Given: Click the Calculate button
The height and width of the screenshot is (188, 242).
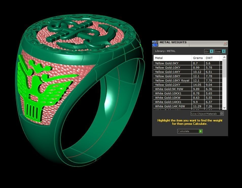Looking at the screenshot, I should 190,131.
